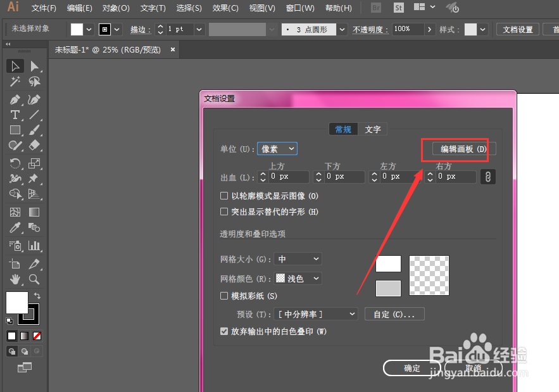Select the Paintbrush tool

pos(34,130)
